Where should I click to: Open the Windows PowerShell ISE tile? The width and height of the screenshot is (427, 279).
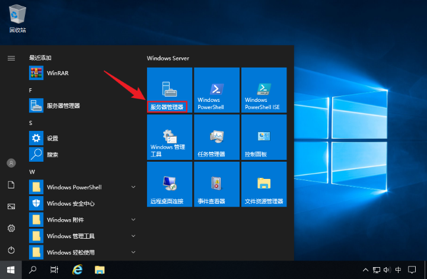264,90
